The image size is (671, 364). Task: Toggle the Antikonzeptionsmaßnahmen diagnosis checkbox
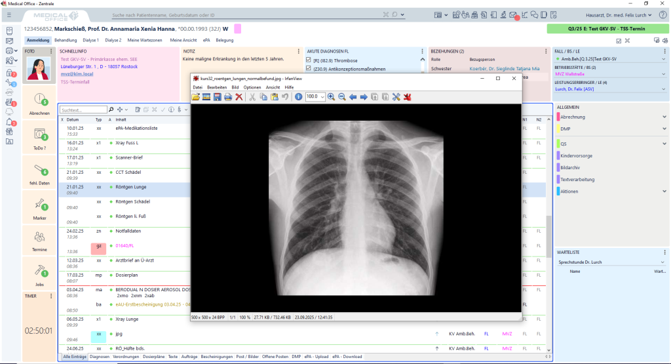click(x=310, y=69)
